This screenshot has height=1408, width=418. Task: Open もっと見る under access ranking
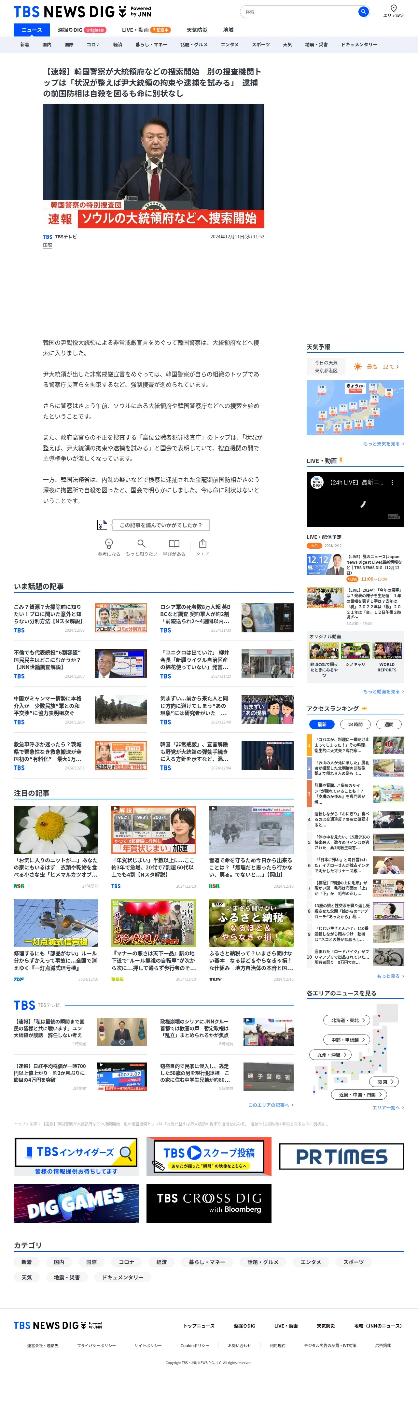(391, 976)
